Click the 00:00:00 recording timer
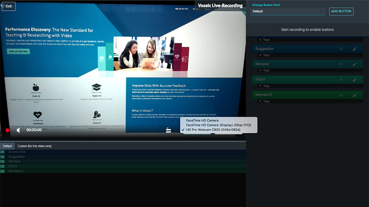Image resolution: width=369 pixels, height=207 pixels. coord(34,130)
